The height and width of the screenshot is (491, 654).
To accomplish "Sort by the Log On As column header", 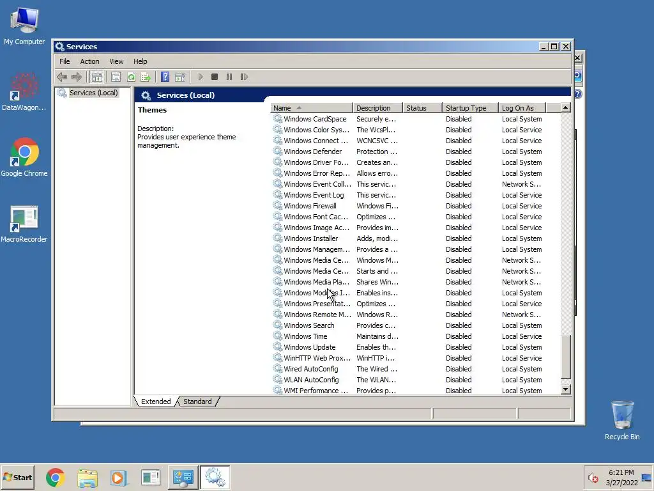I will point(522,108).
